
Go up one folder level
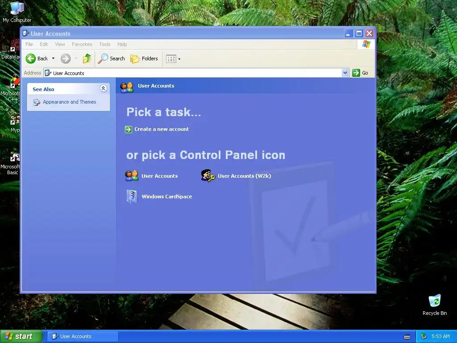[87, 59]
